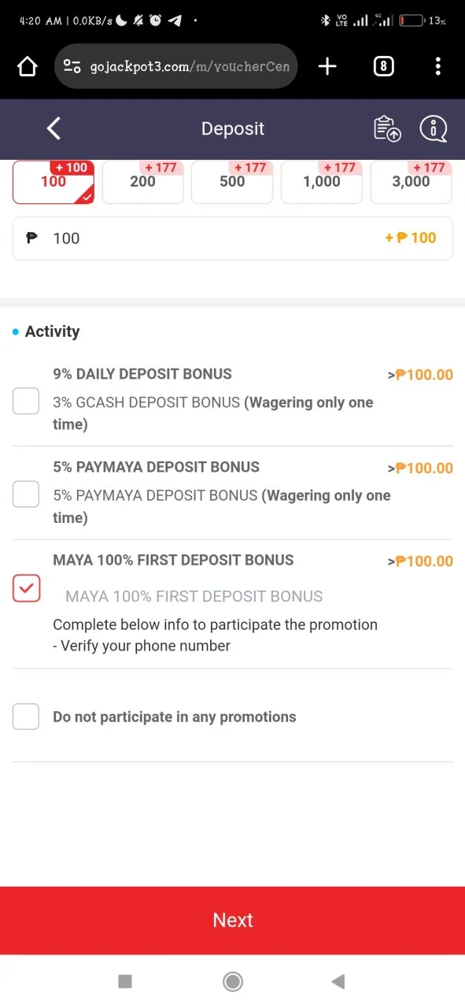Image resolution: width=465 pixels, height=1008 pixels.
Task: Check the 9% Daily Deposit Bonus box
Action: click(x=26, y=401)
